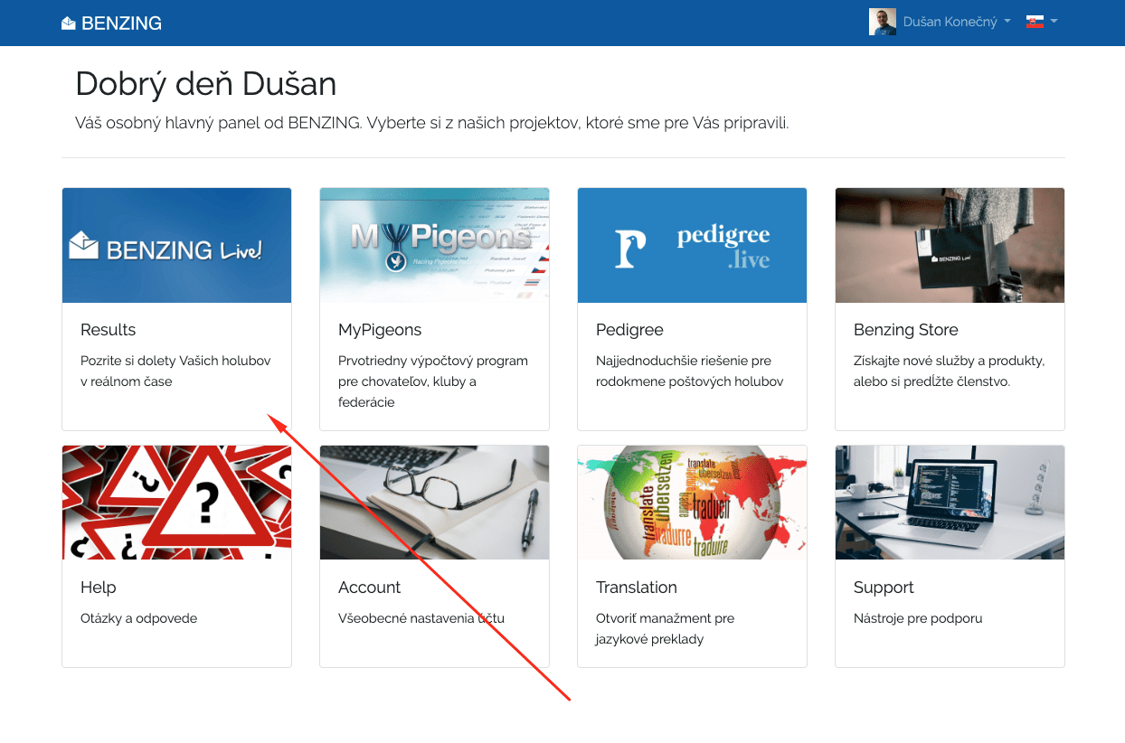
Task: Click the 'Váš osobný hlavný panel' subtitle text
Action: tap(432, 123)
